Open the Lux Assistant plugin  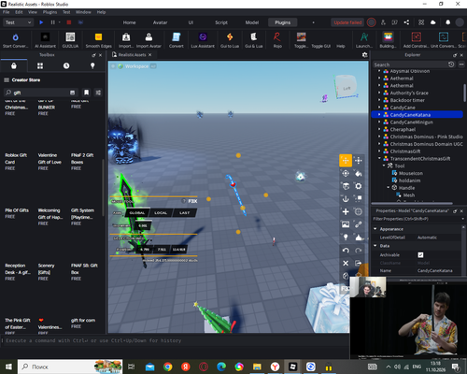[203, 40]
